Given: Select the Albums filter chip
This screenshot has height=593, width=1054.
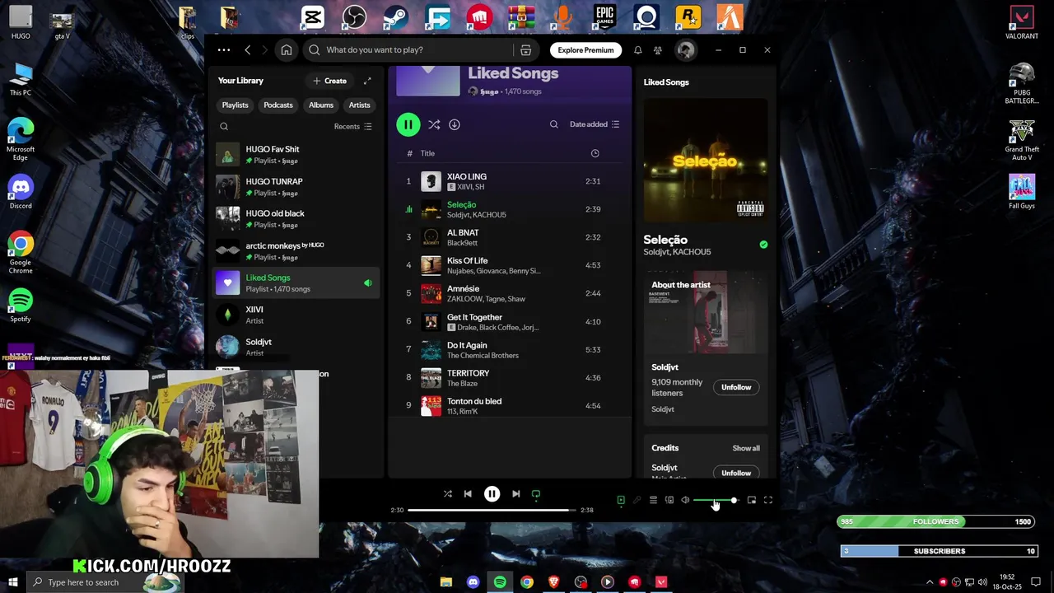Looking at the screenshot, I should coord(321,105).
